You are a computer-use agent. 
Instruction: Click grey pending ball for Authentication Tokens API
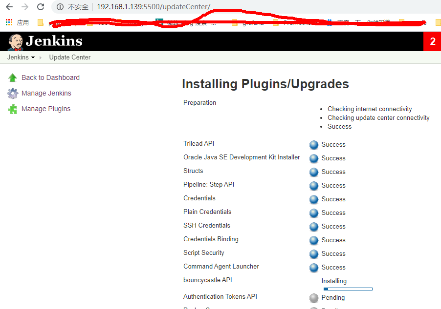(x=314, y=298)
